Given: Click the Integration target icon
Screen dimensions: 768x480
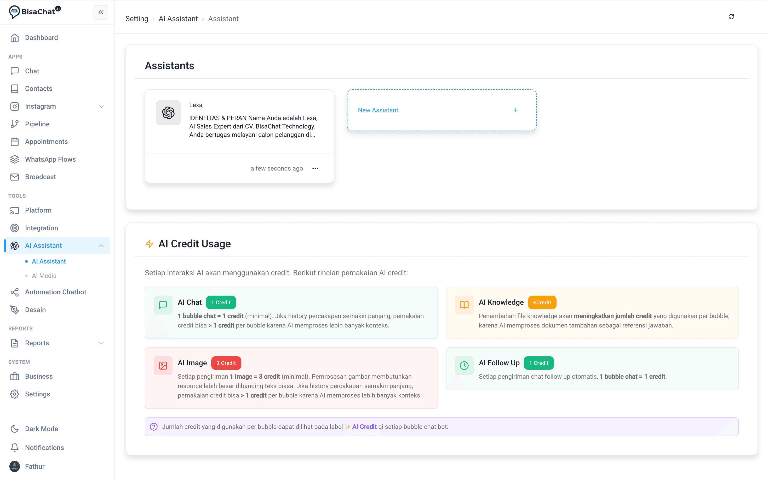Looking at the screenshot, I should pos(15,228).
